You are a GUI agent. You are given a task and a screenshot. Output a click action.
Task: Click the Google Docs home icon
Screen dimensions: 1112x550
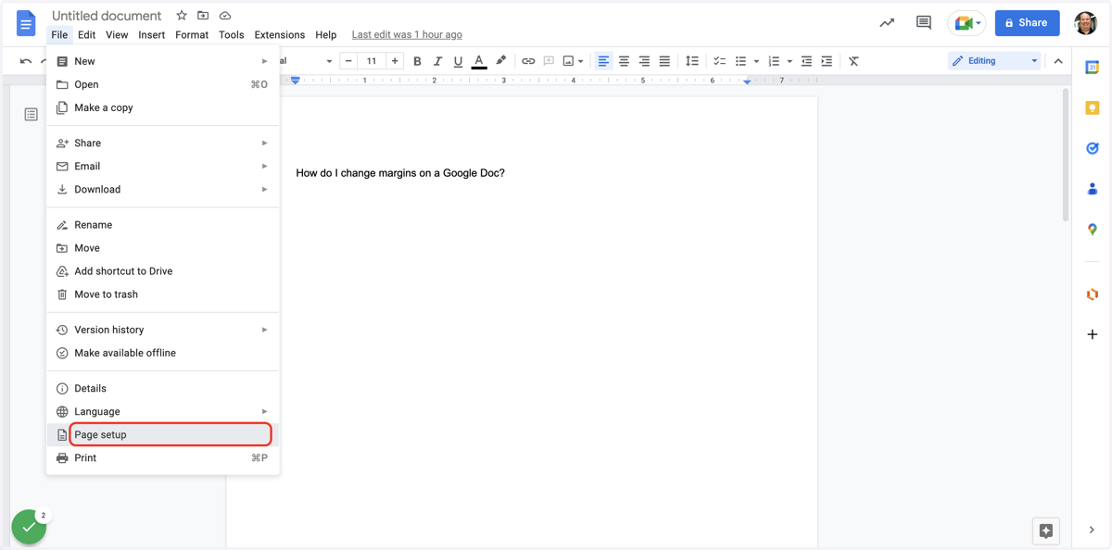tap(26, 24)
